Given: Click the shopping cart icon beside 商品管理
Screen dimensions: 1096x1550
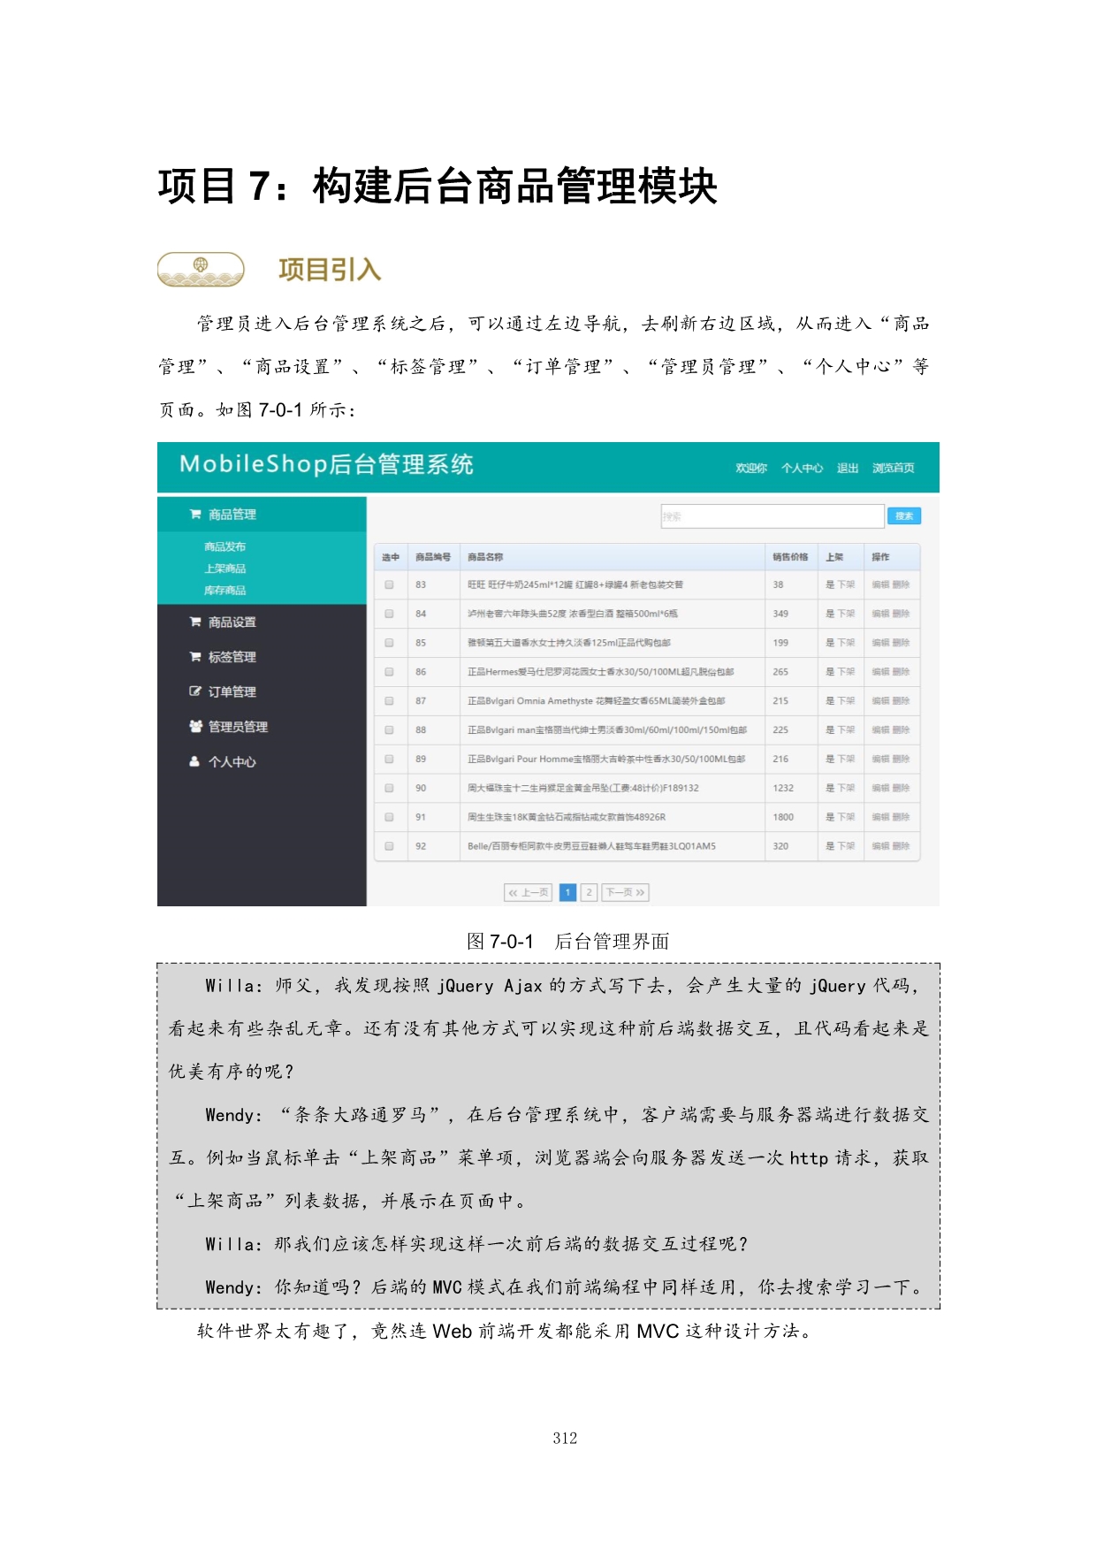Looking at the screenshot, I should coord(195,515).
